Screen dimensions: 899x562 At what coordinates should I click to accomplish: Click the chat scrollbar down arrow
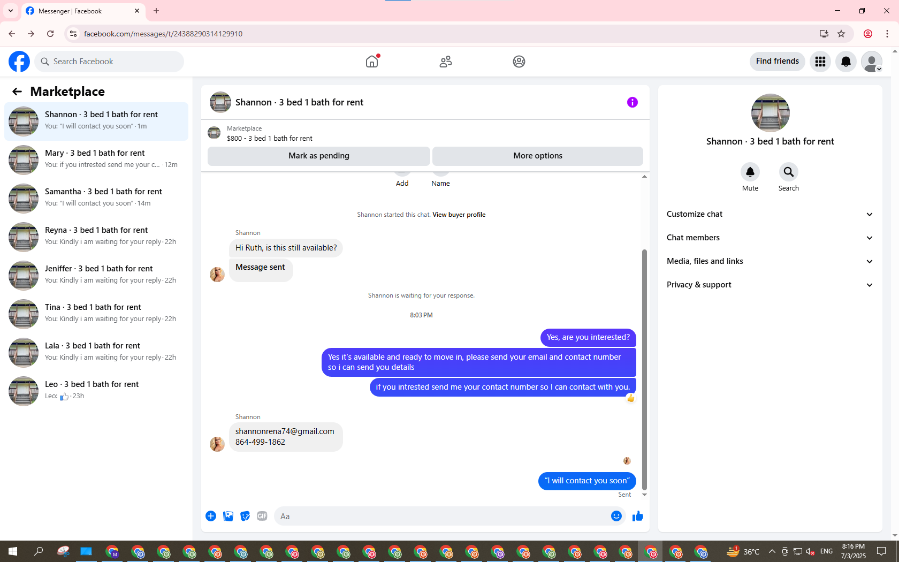coord(644,495)
